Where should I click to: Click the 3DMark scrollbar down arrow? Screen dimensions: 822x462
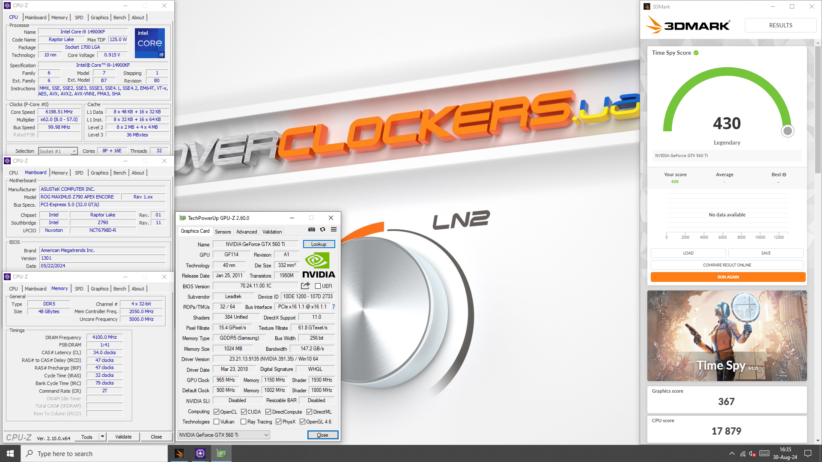pos(818,441)
